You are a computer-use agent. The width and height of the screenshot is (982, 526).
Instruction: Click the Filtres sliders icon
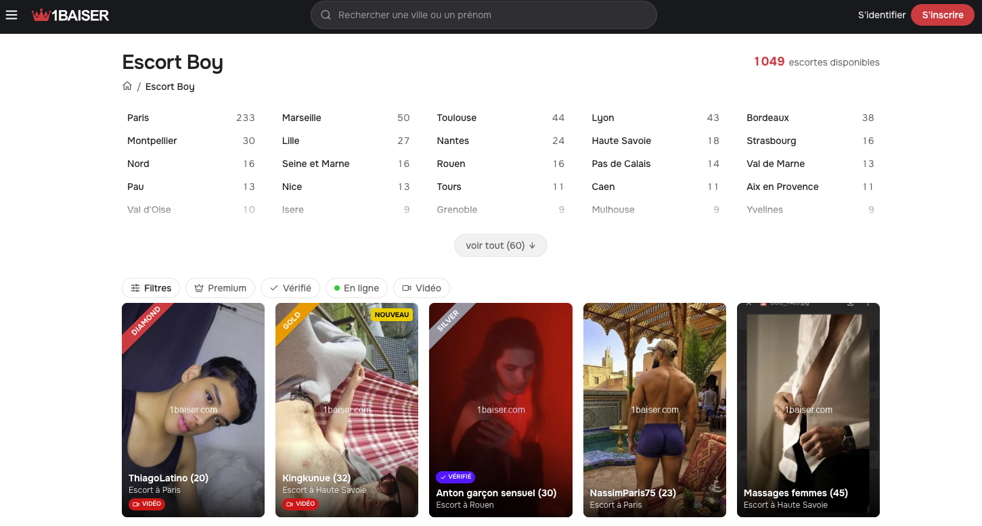click(135, 288)
